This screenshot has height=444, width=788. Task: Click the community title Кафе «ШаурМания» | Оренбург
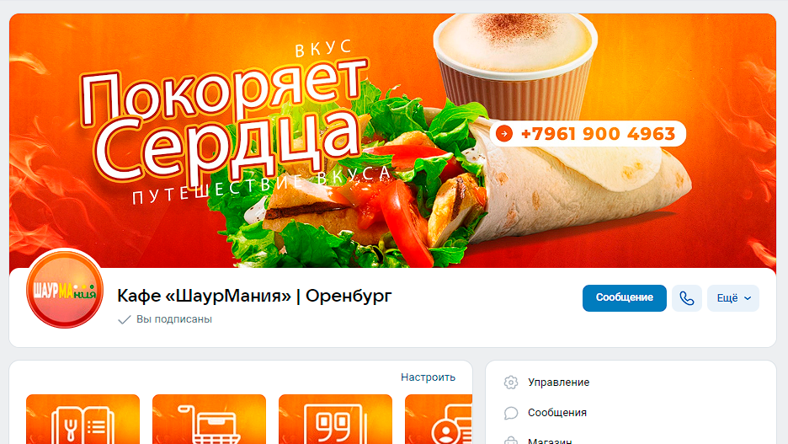[x=254, y=296]
